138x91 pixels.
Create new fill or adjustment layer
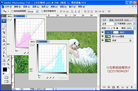118,87
